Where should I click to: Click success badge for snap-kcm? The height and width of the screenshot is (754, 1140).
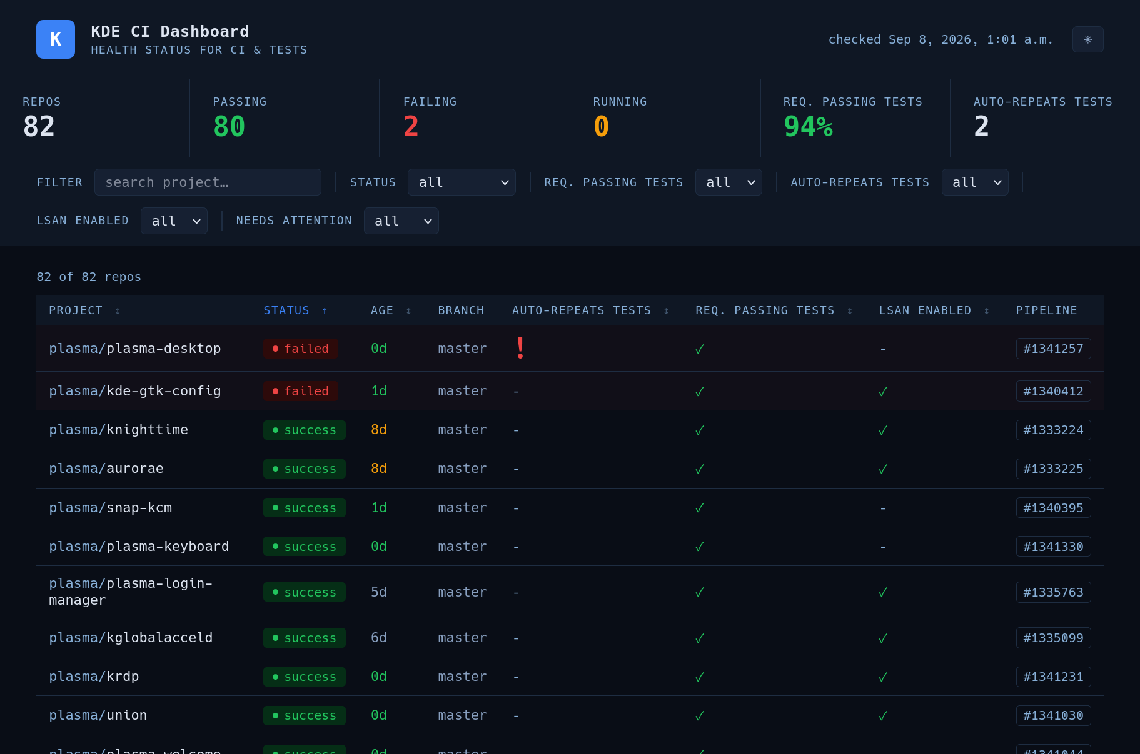(x=305, y=508)
